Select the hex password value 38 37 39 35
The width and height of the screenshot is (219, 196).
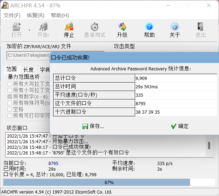coord(148,112)
